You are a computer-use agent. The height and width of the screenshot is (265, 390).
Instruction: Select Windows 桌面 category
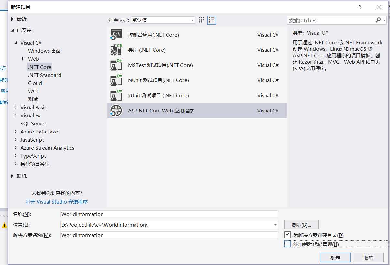pyautogui.click(x=44, y=51)
